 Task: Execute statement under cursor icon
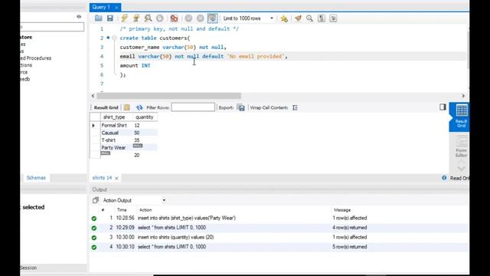click(x=136, y=18)
